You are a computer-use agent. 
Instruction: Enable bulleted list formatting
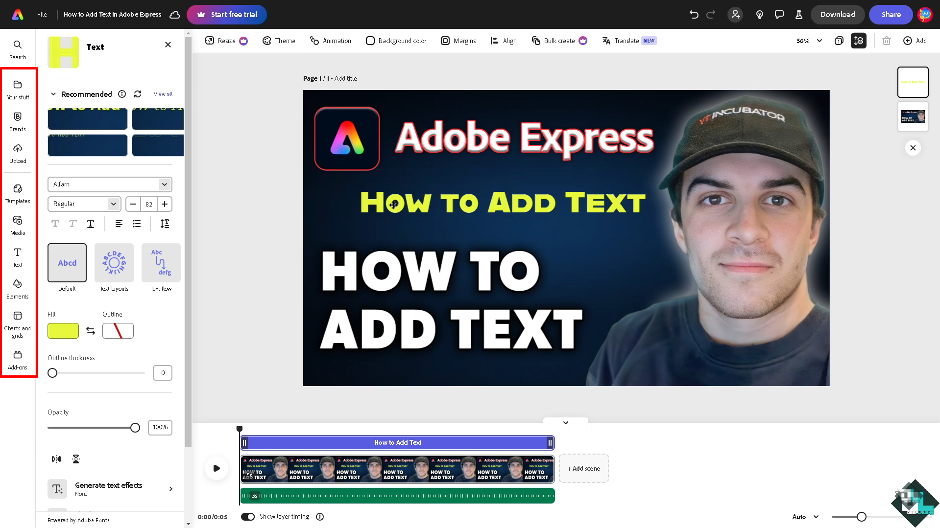pos(136,224)
